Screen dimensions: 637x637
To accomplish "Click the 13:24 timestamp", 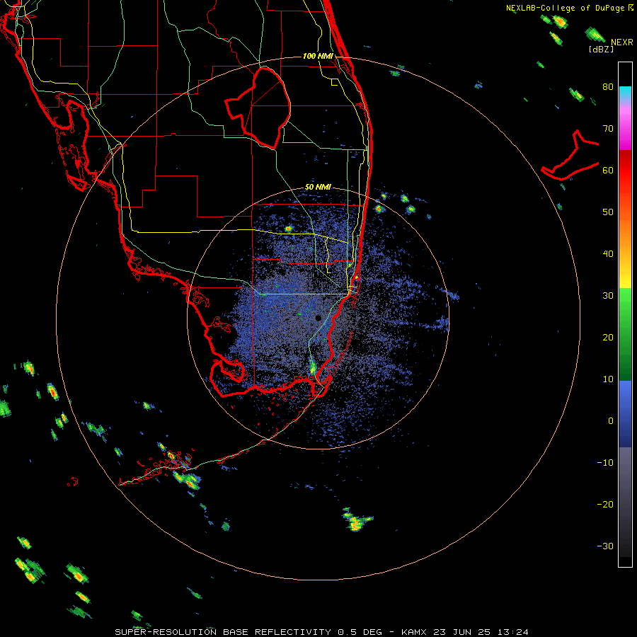I will (x=514, y=632).
